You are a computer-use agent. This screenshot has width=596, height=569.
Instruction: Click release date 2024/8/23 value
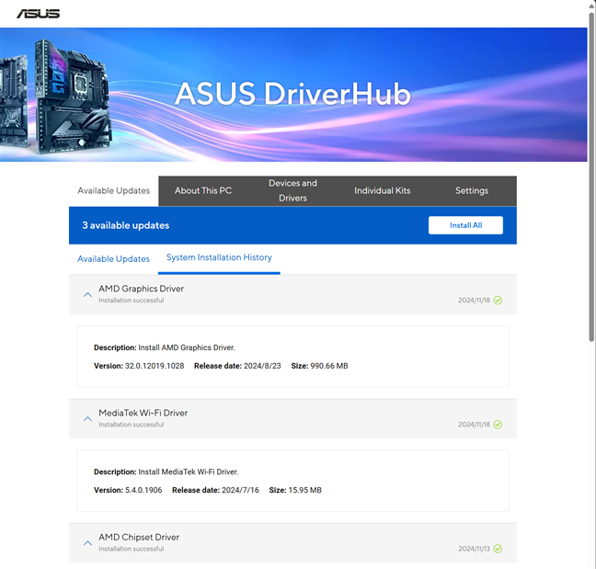tap(262, 366)
